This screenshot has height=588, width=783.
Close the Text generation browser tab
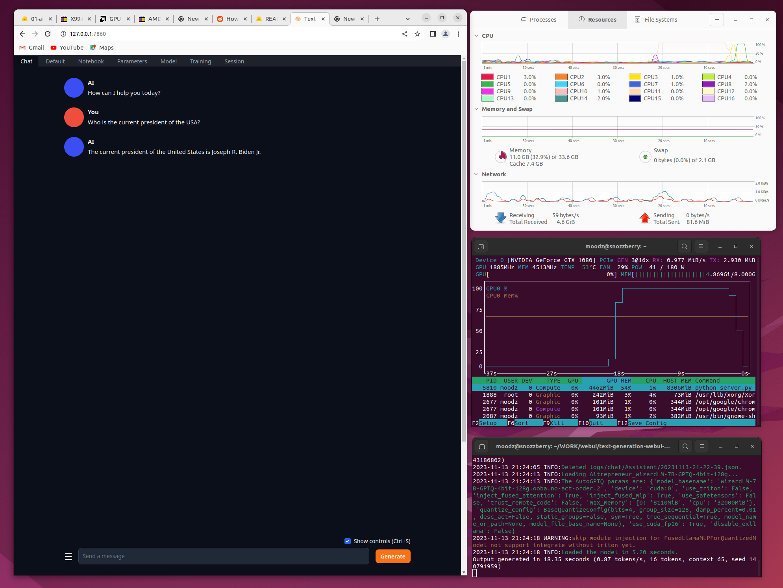click(323, 19)
